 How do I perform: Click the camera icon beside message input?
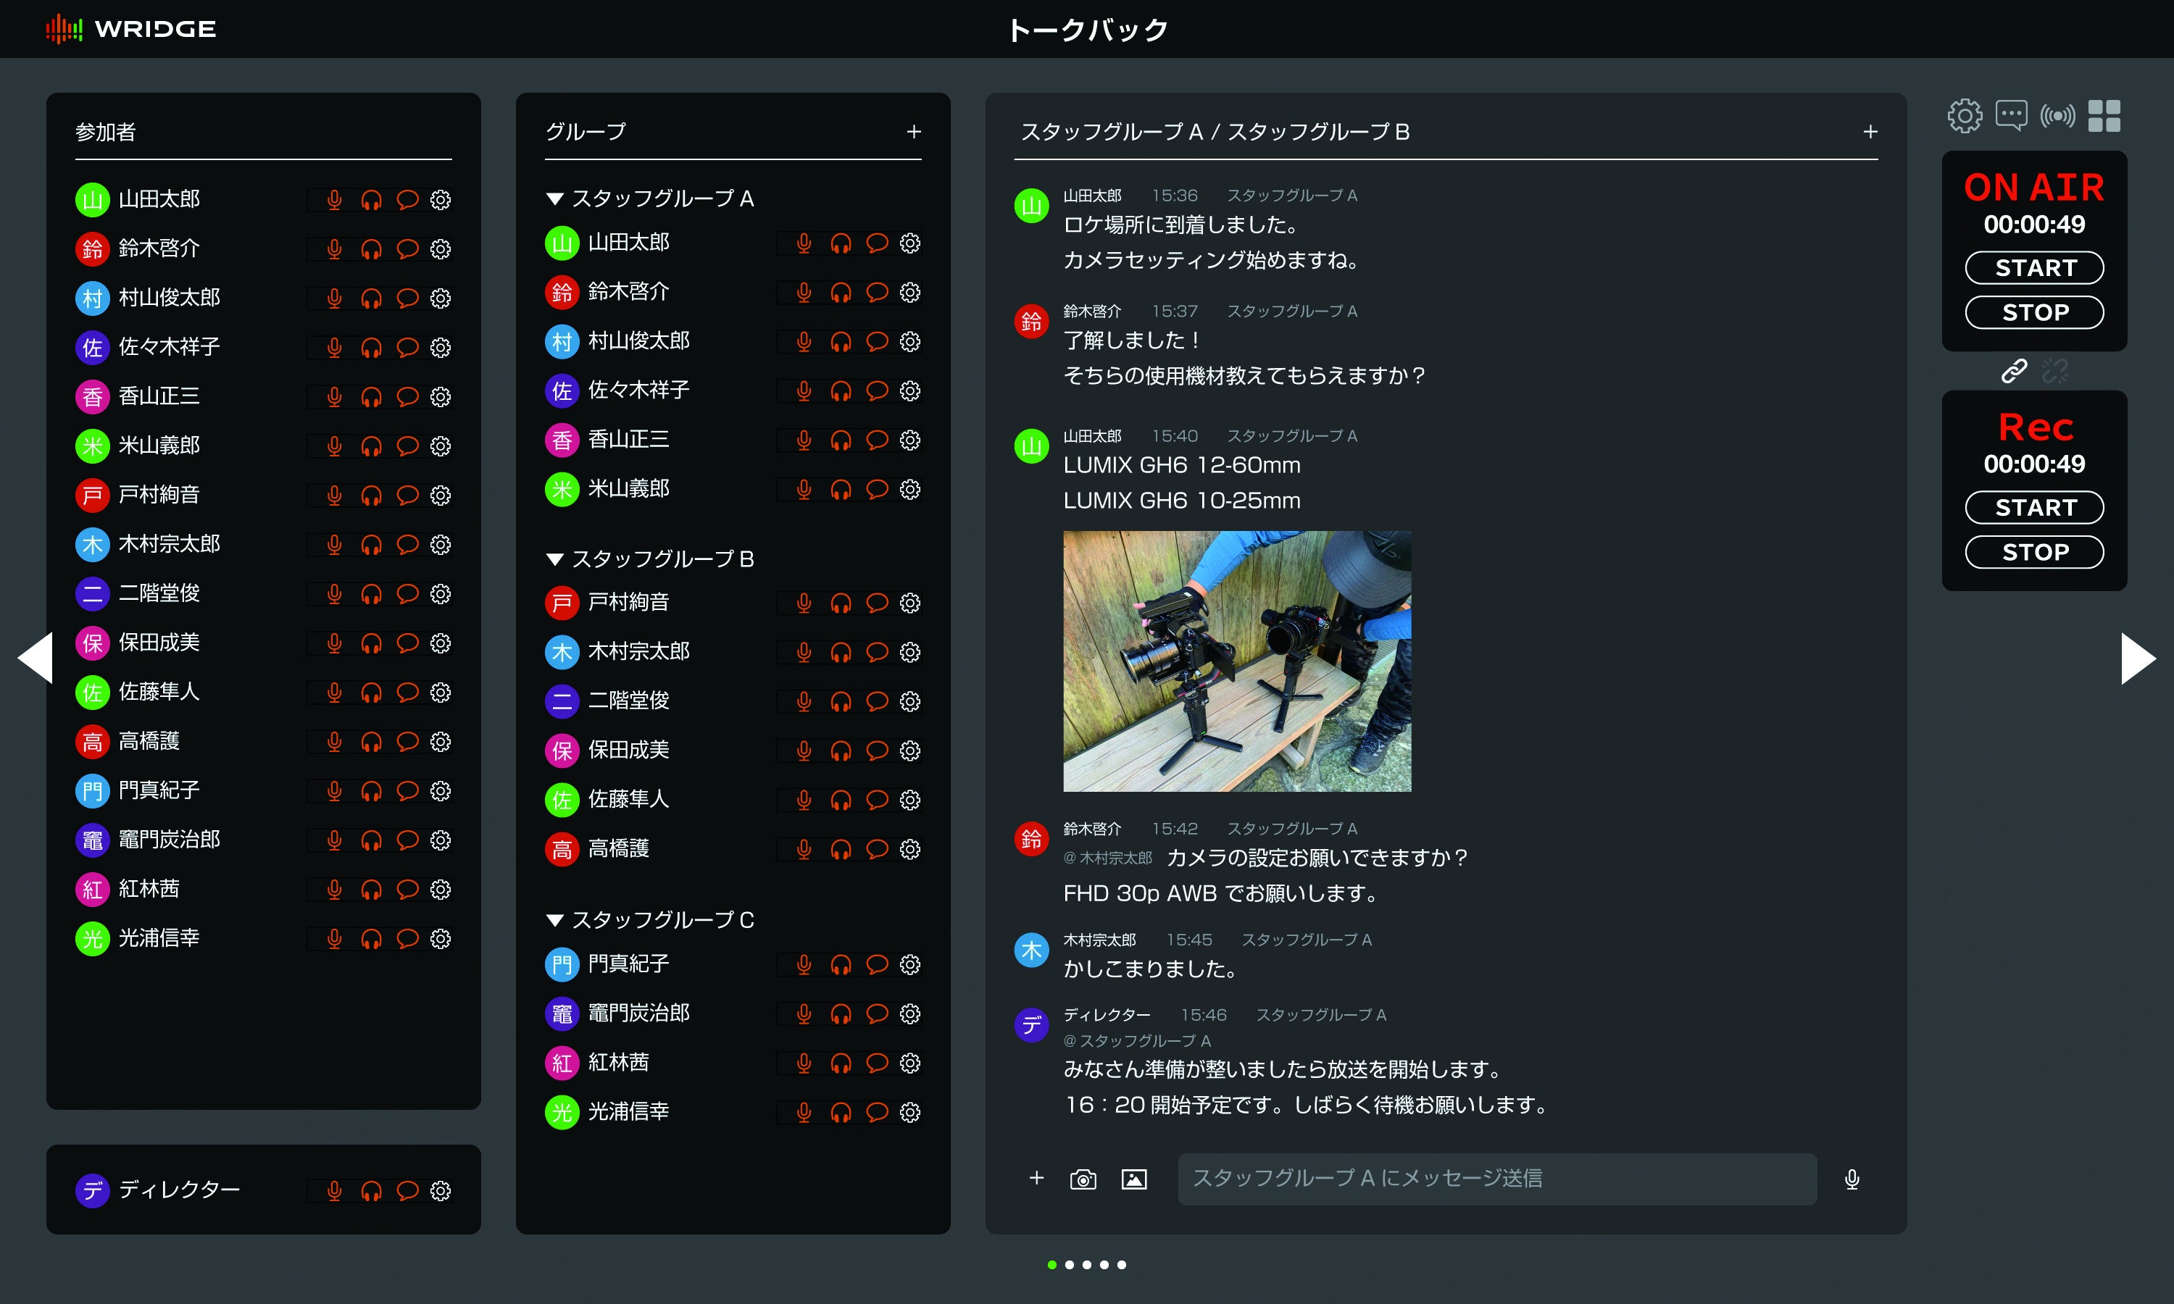coord(1083,1179)
